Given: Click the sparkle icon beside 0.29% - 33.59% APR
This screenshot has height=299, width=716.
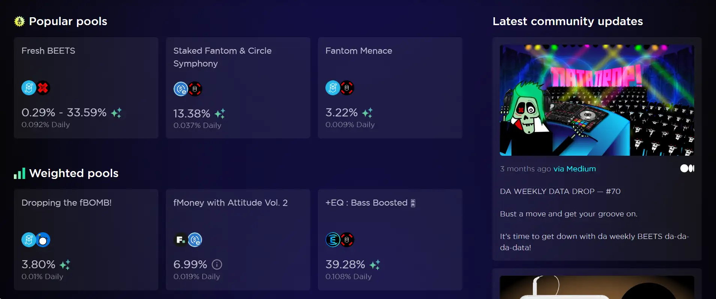Looking at the screenshot, I should [116, 113].
